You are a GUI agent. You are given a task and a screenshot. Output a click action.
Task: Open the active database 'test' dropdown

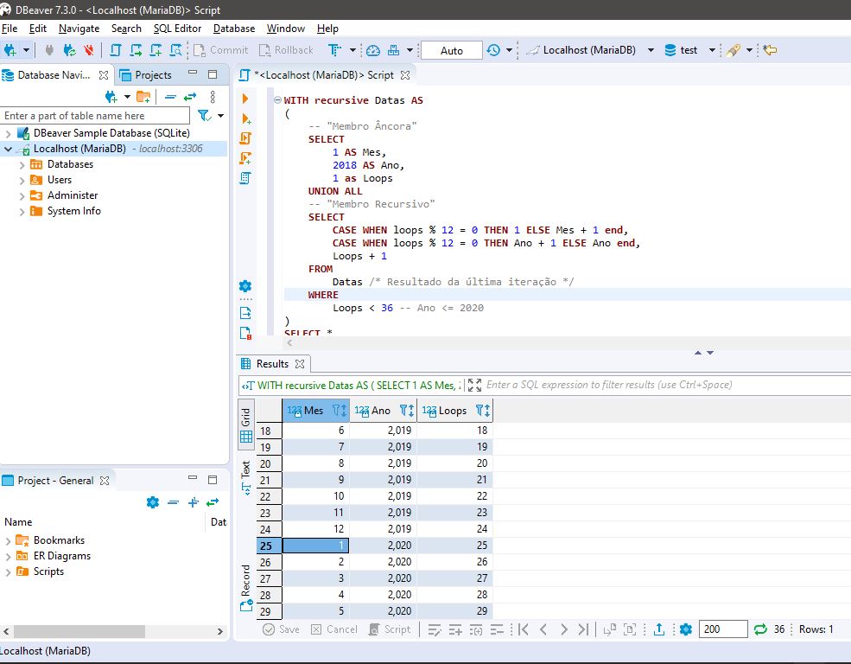pyautogui.click(x=712, y=50)
